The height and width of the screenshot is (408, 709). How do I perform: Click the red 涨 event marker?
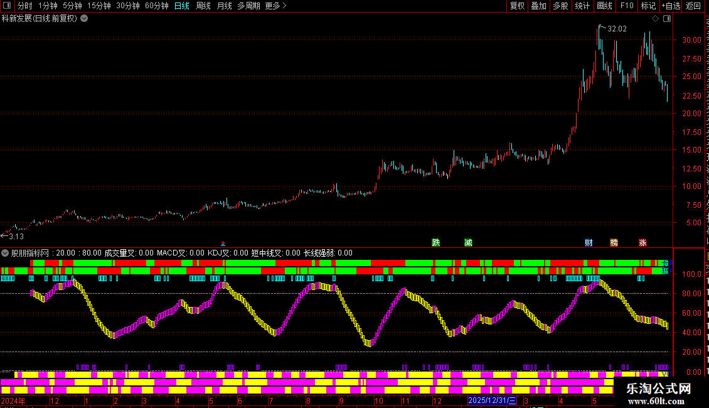[x=642, y=242]
